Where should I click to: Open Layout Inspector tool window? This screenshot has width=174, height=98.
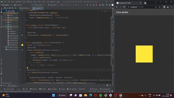105,89
